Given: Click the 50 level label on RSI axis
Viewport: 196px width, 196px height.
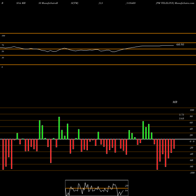Looking at the screenshot, I should tap(3, 51).
